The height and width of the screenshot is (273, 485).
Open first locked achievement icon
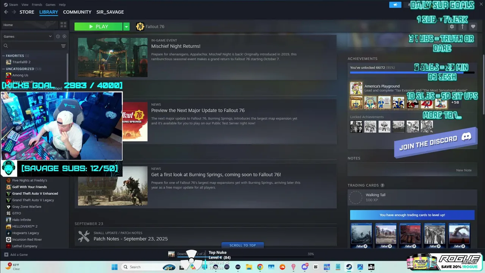pyautogui.click(x=356, y=127)
